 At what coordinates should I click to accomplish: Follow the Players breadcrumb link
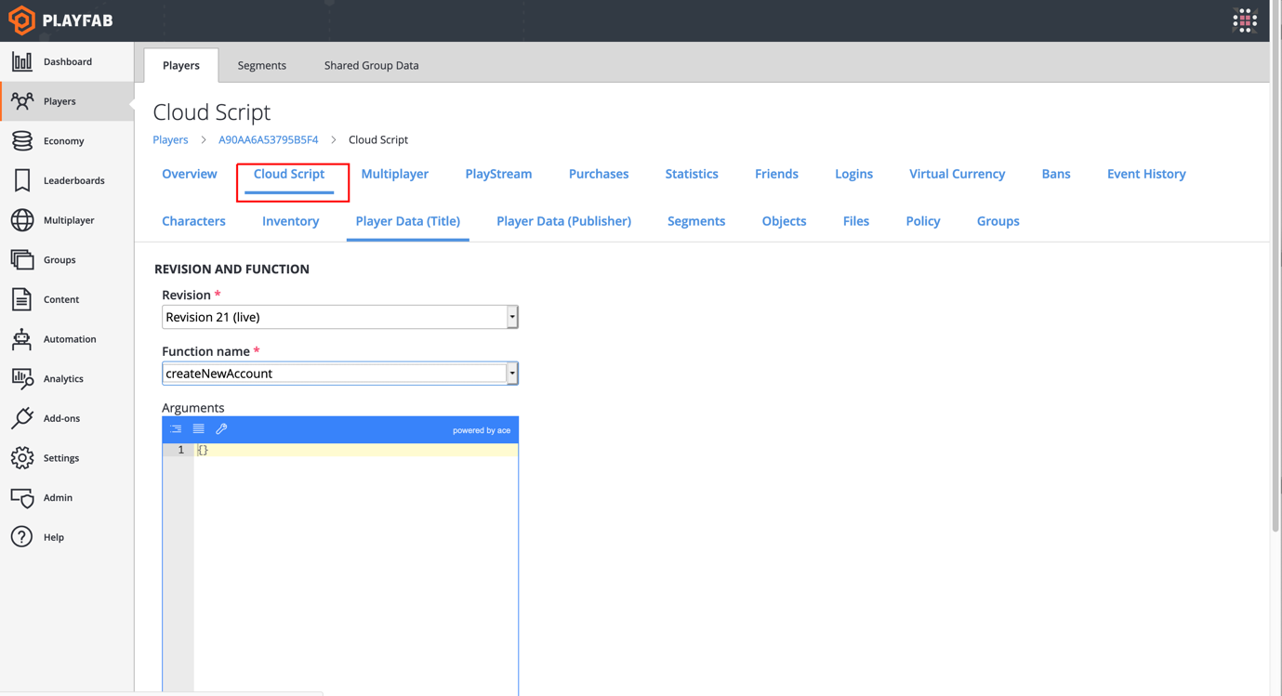coord(170,140)
